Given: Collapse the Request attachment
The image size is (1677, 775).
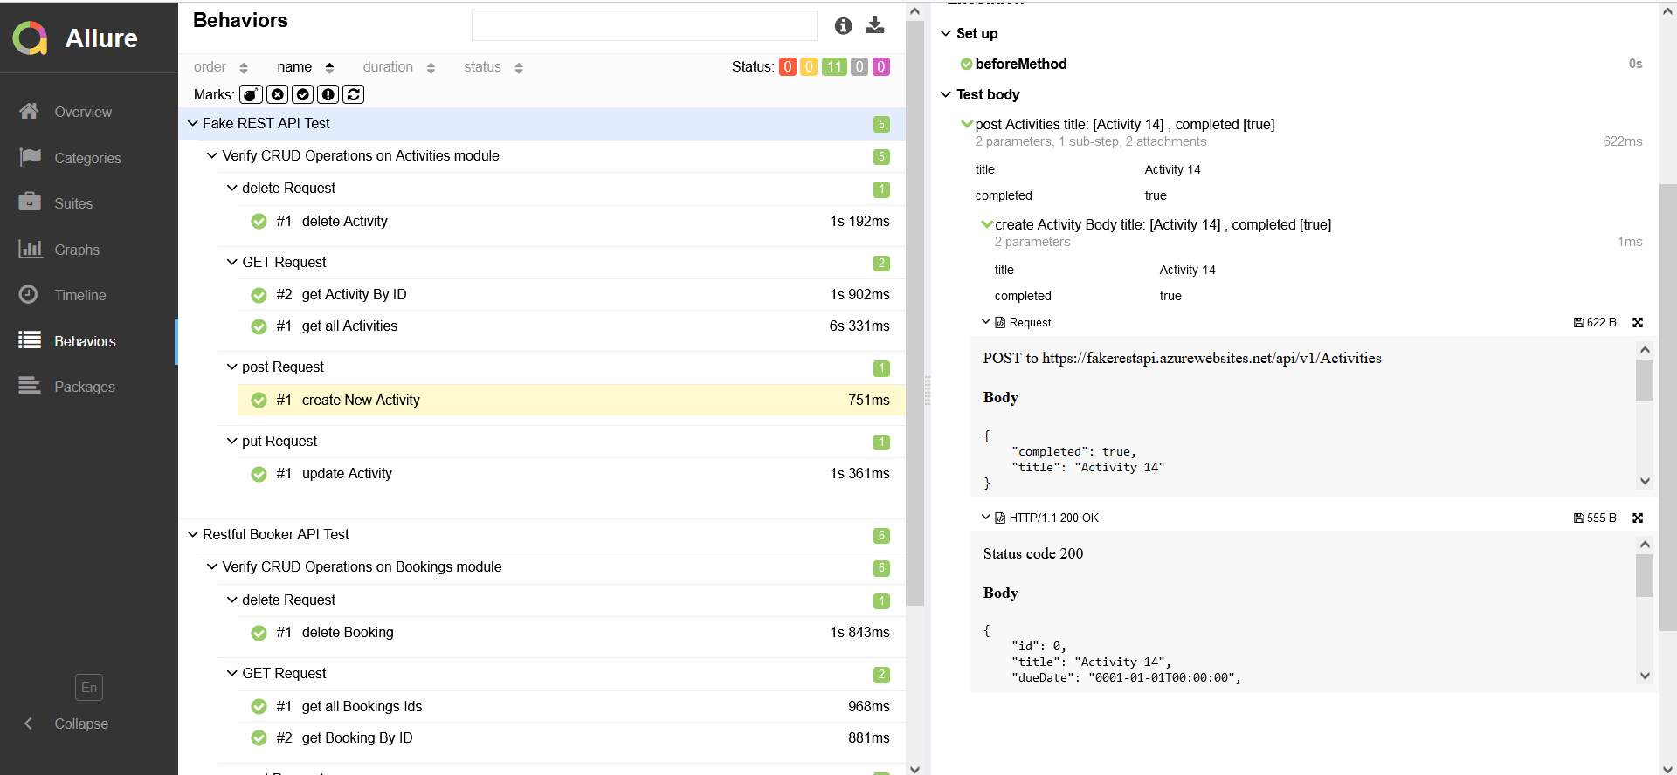Looking at the screenshot, I should (x=986, y=322).
